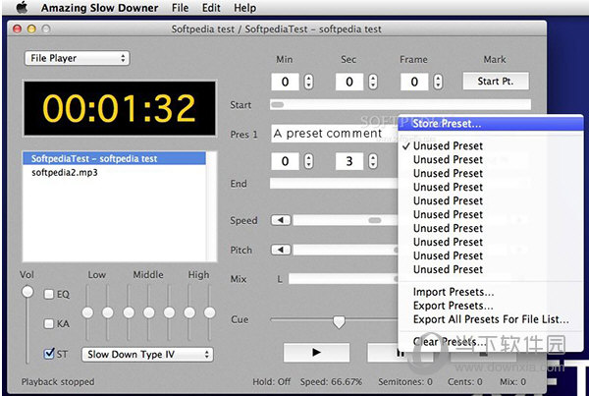This screenshot has height=396, width=589.
Task: Choose Clear Presets... menu entry
Action: point(491,342)
